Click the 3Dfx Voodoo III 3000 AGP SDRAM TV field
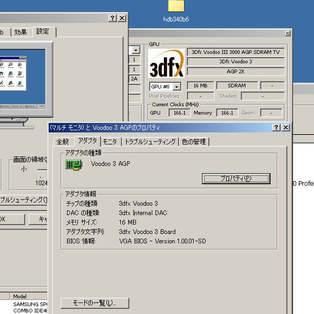 (x=235, y=52)
